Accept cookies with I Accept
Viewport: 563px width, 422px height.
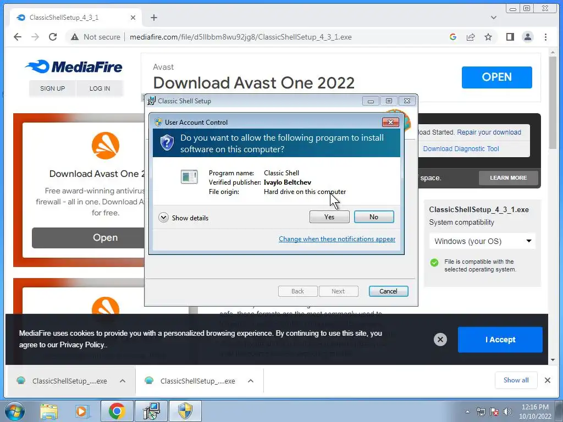[500, 340]
